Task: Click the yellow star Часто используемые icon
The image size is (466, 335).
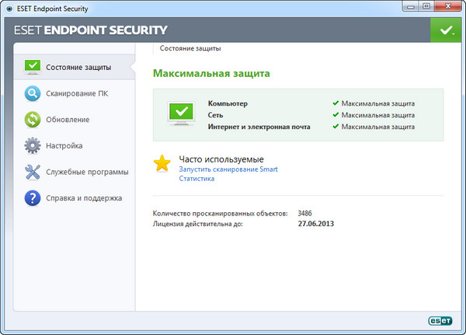Action: click(x=162, y=164)
